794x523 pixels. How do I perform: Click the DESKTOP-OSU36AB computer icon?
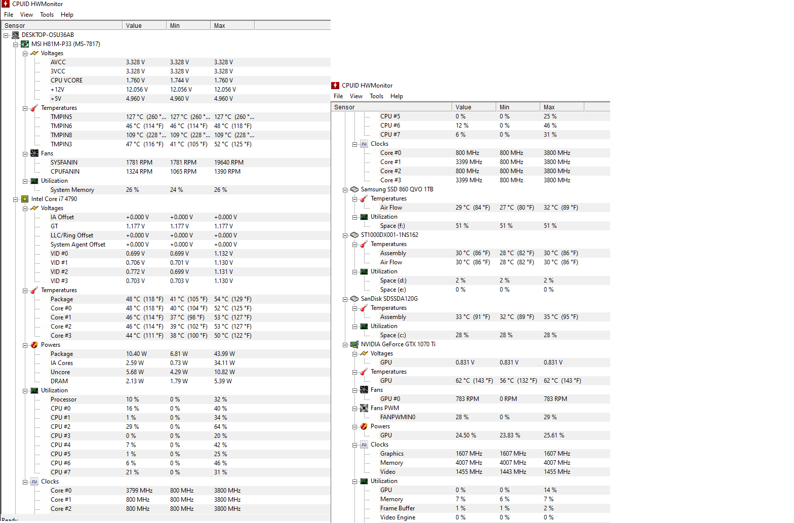coord(15,35)
